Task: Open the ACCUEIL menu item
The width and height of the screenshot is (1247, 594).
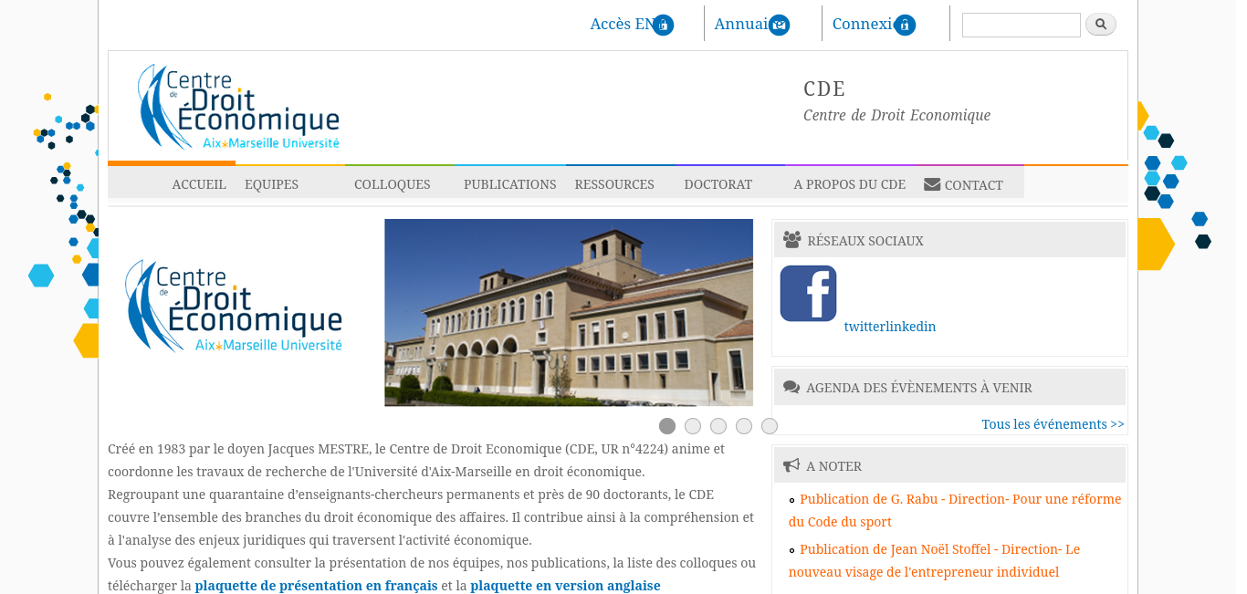Action: tap(199, 184)
